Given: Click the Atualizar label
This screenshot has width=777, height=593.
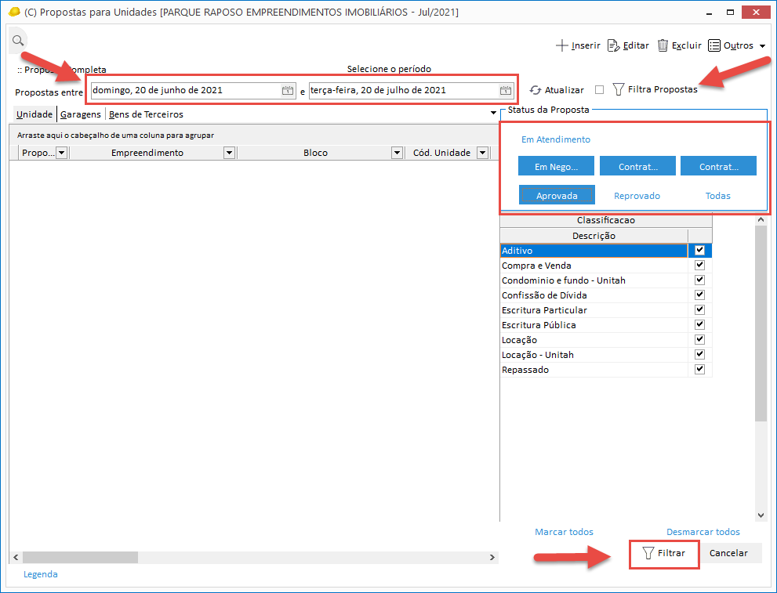Looking at the screenshot, I should (x=564, y=90).
